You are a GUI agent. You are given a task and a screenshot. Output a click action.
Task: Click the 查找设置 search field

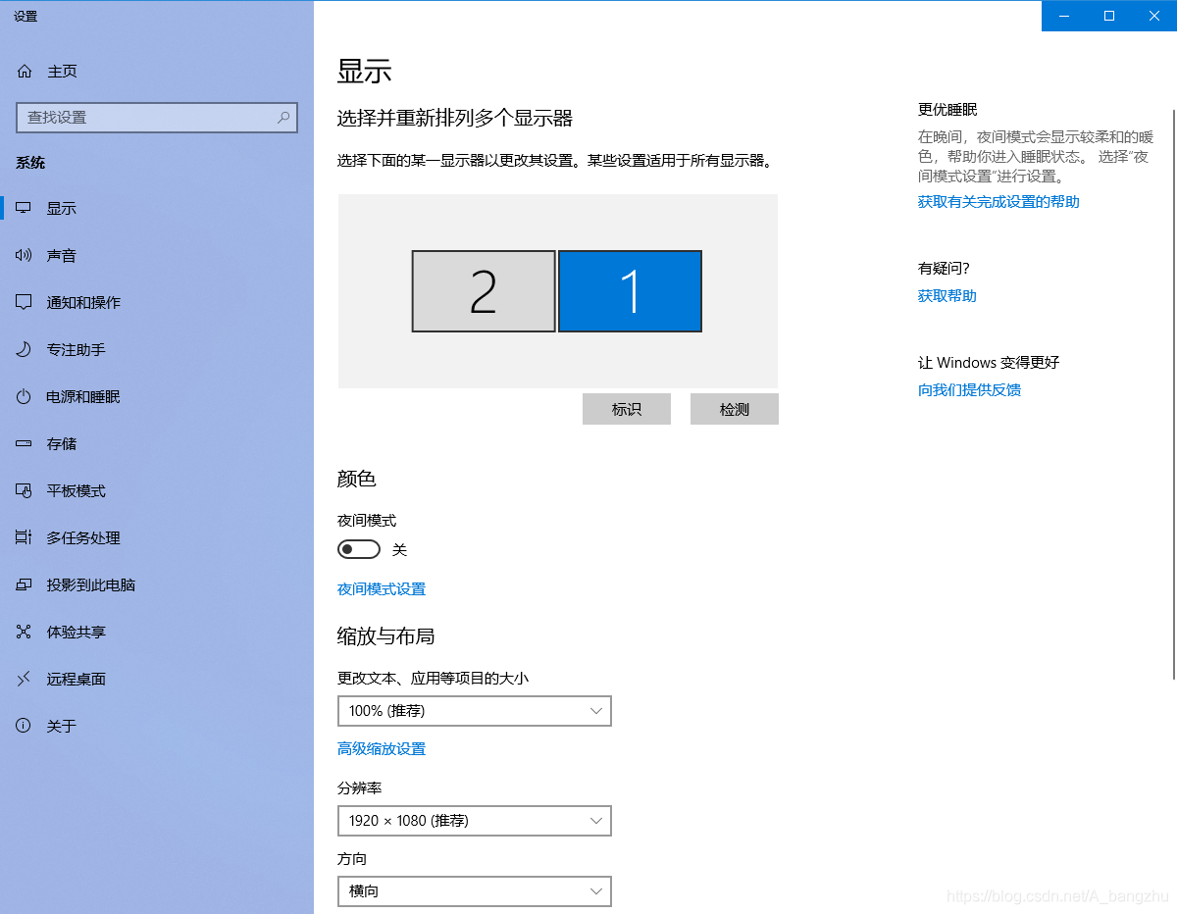157,117
